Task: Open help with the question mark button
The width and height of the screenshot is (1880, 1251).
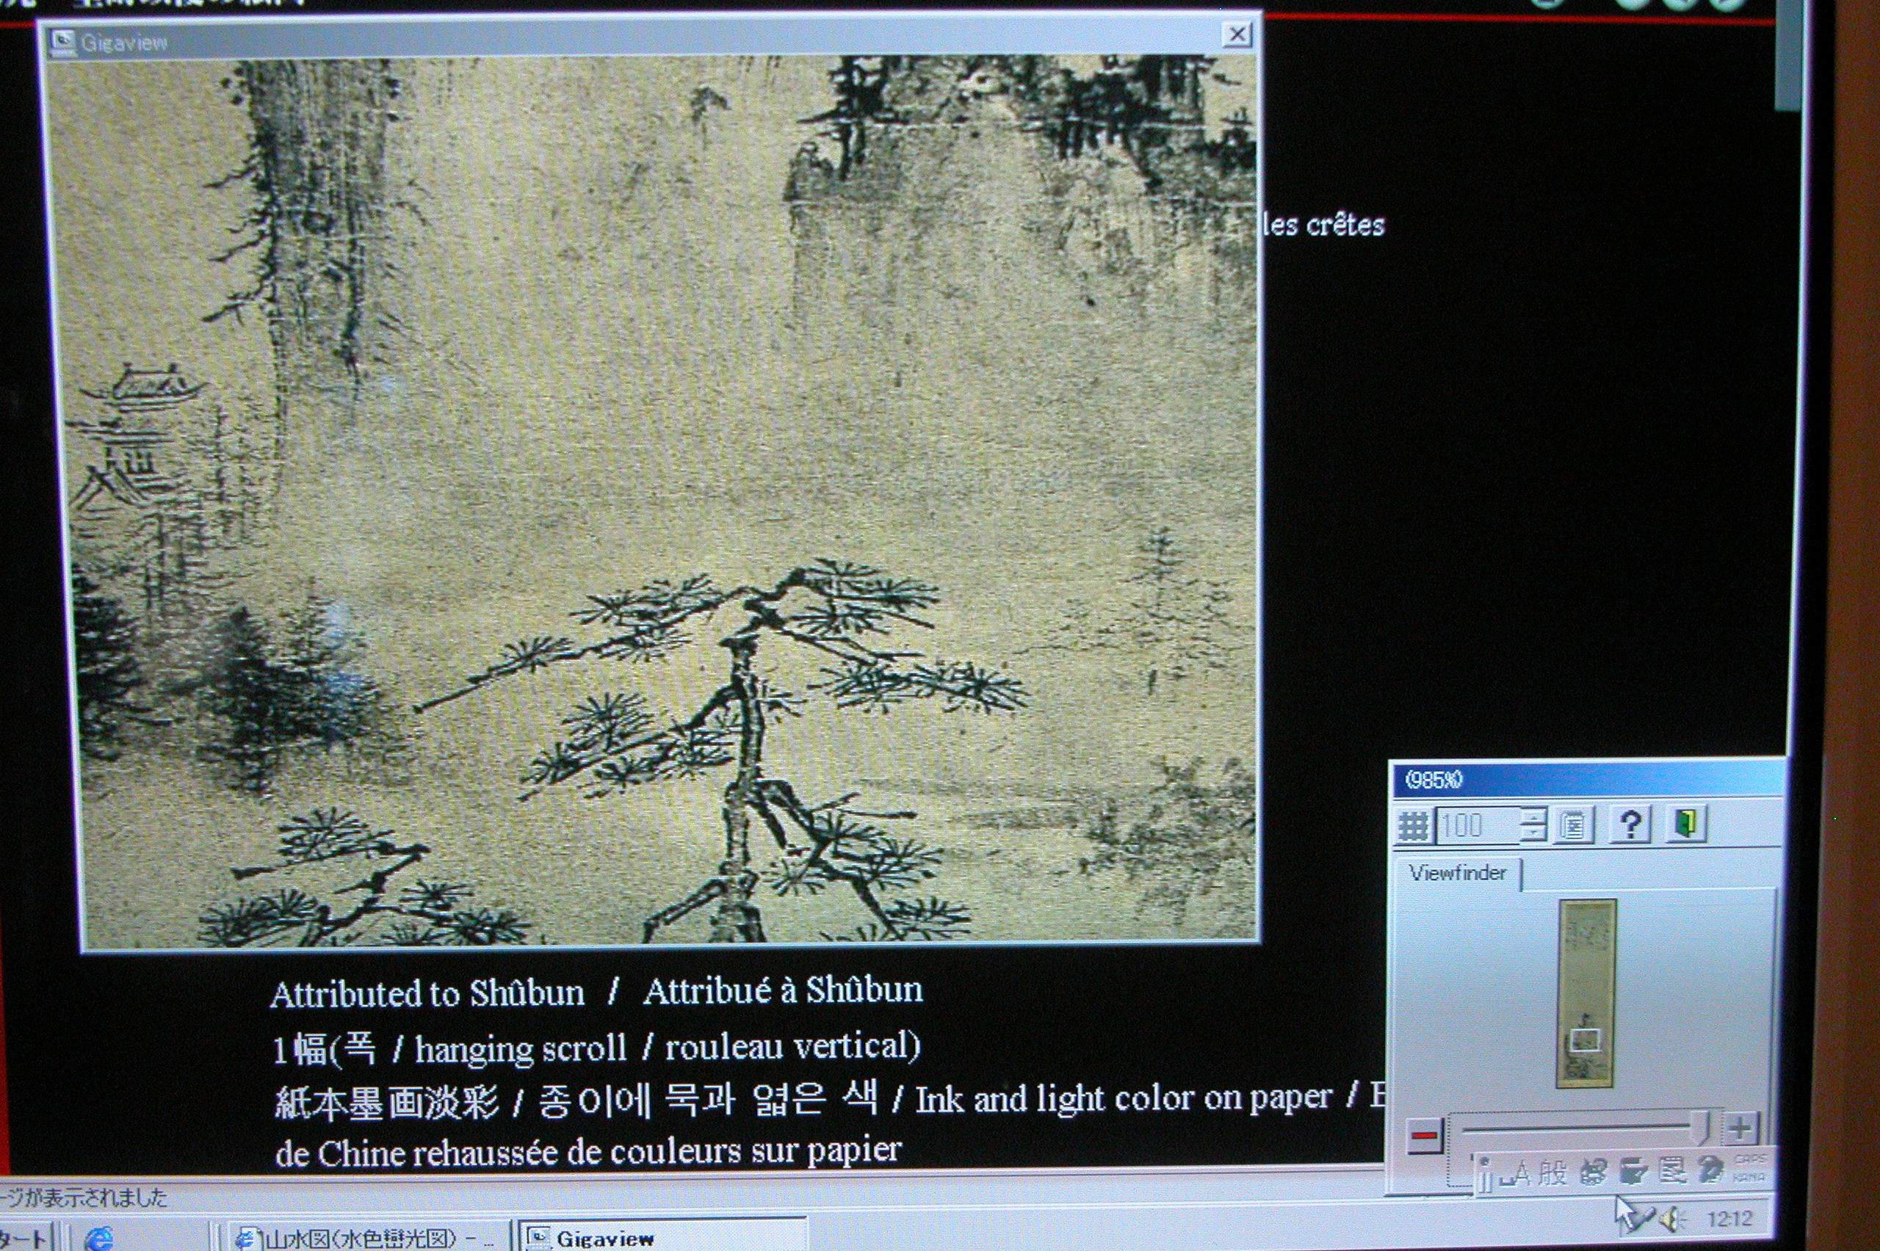Action: [1631, 824]
